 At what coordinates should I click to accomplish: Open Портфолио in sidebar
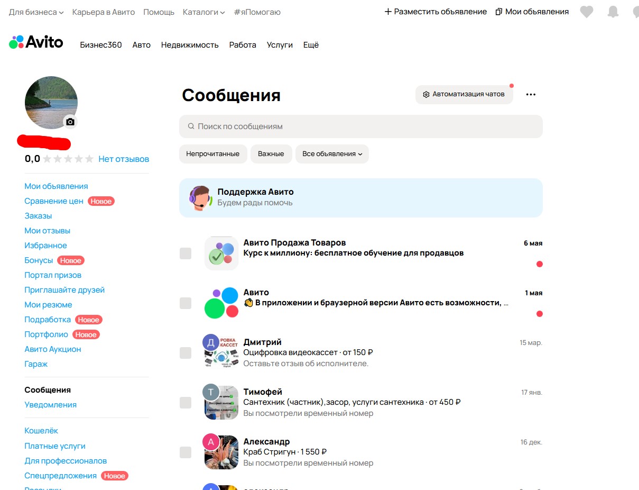click(x=46, y=334)
